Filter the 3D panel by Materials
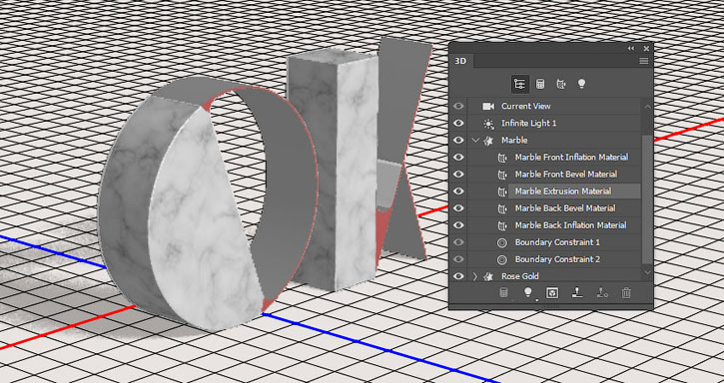This screenshot has width=724, height=383. pyautogui.click(x=560, y=84)
